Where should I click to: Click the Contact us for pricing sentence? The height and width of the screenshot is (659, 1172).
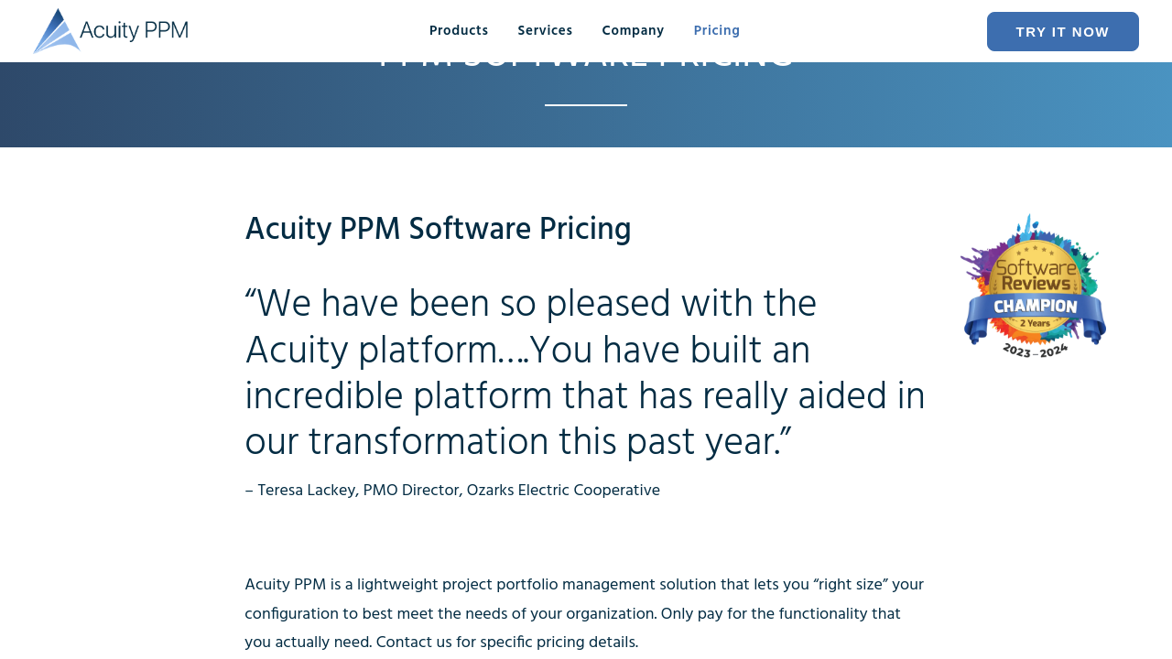[506, 643]
